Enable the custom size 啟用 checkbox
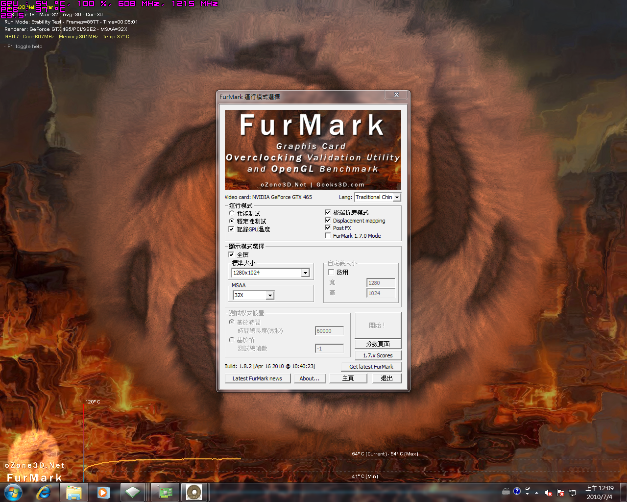Screen dimensions: 627x502 pos(332,272)
